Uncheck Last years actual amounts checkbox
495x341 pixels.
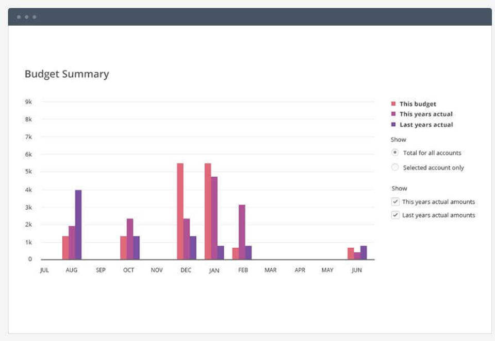click(395, 215)
